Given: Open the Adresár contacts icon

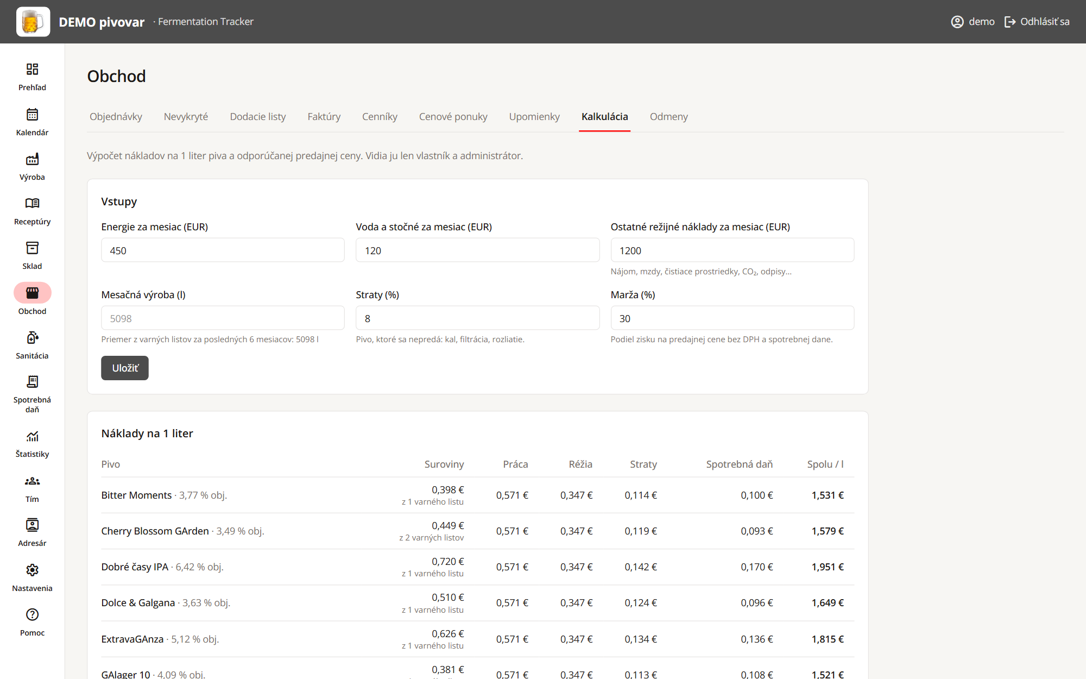Looking at the screenshot, I should [x=32, y=525].
